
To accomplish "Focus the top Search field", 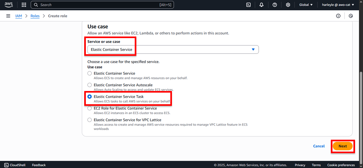I will 102,5.
